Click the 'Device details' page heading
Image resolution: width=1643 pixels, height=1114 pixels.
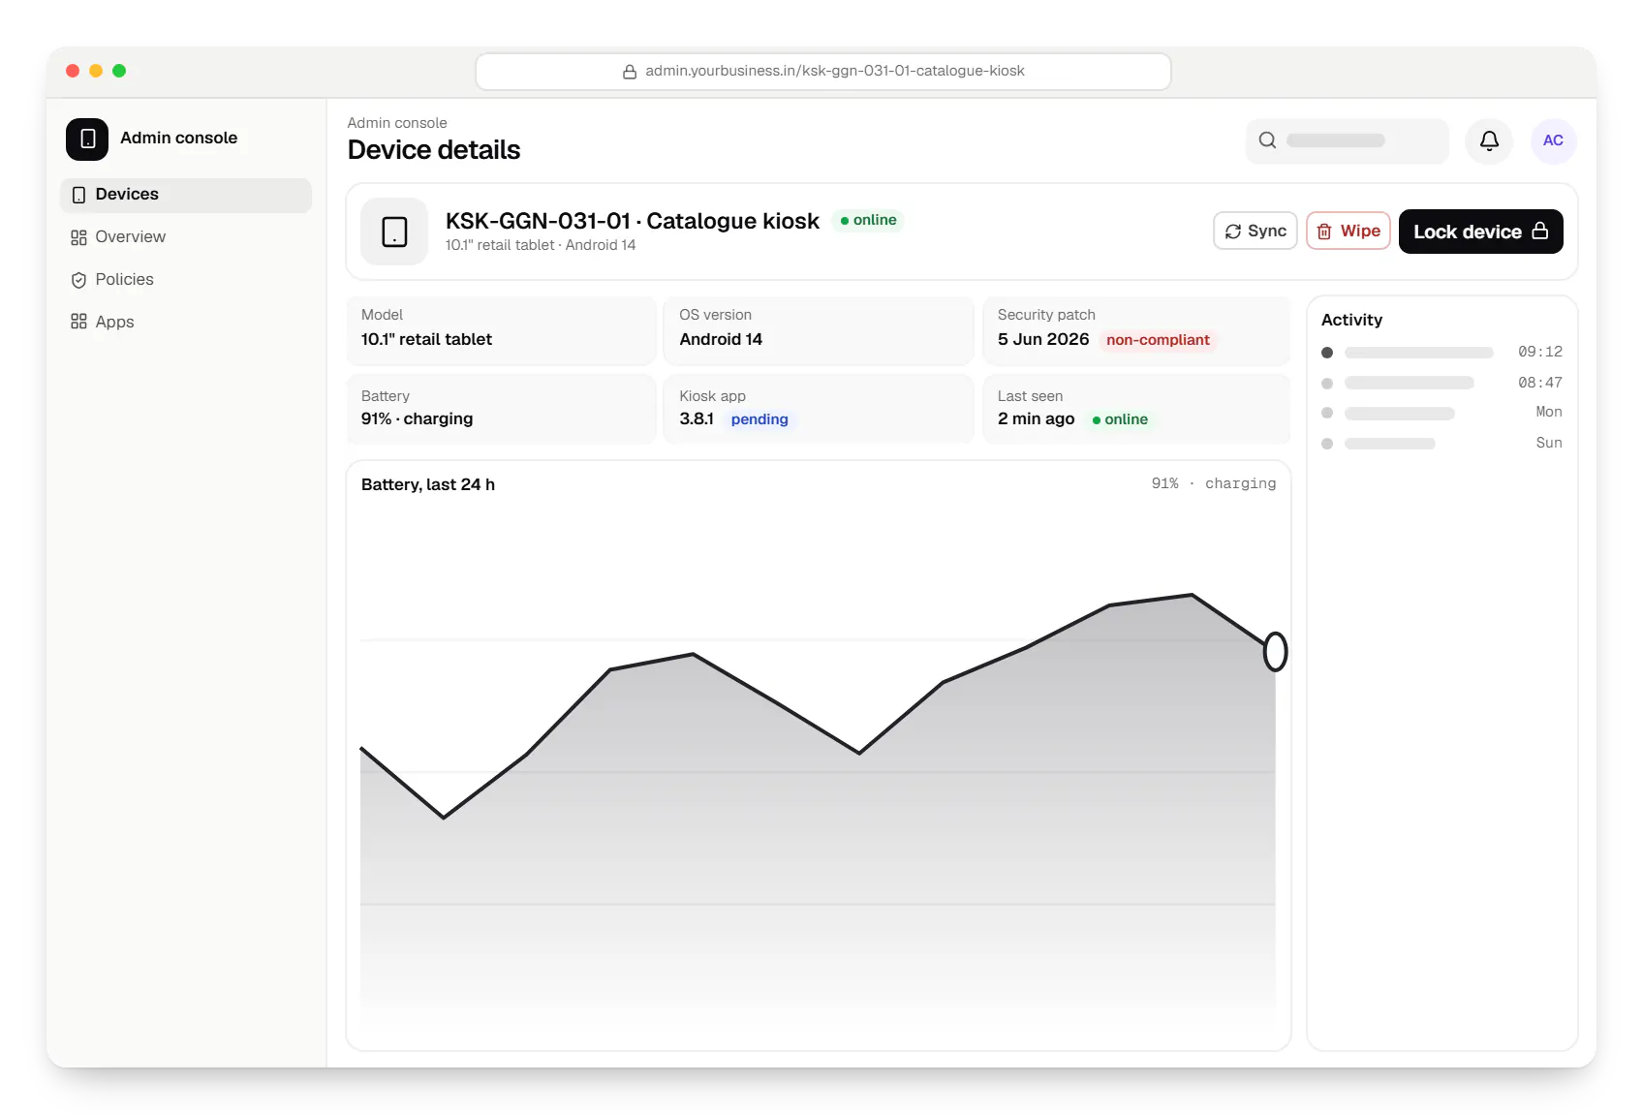tap(434, 150)
